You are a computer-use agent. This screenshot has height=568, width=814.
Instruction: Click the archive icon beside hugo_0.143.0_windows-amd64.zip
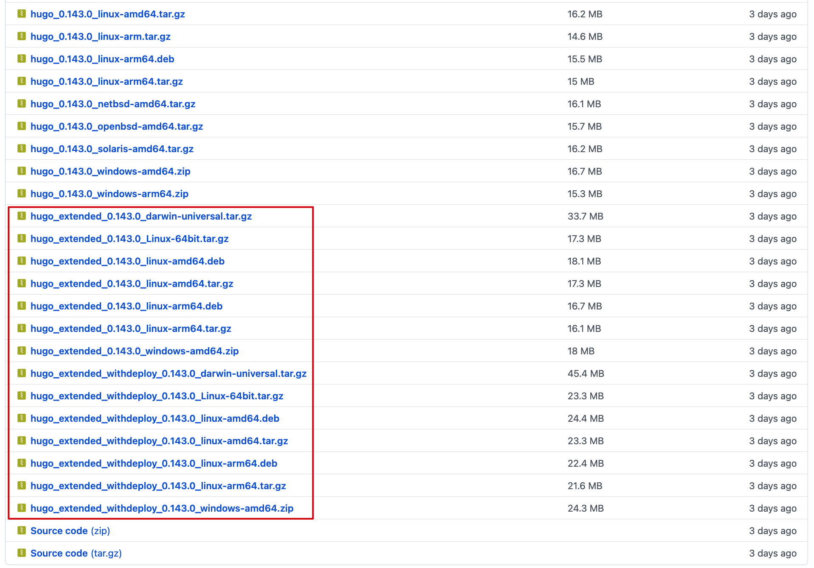point(21,171)
